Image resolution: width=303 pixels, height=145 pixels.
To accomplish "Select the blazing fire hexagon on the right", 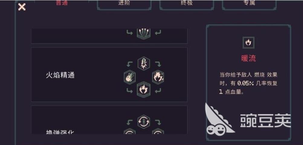I will 158,77.
